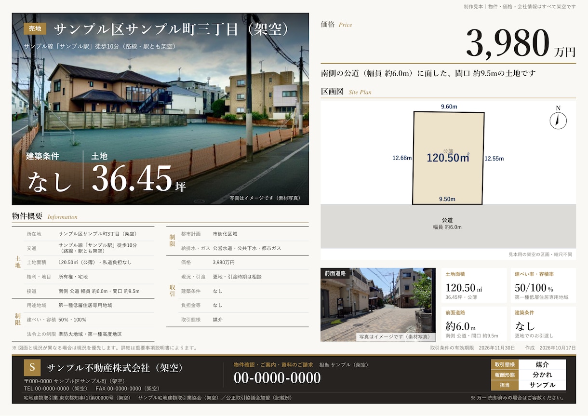The width and height of the screenshot is (588, 416).
Task: Click the 120.50㎡ area label in plan
Action: (448, 157)
